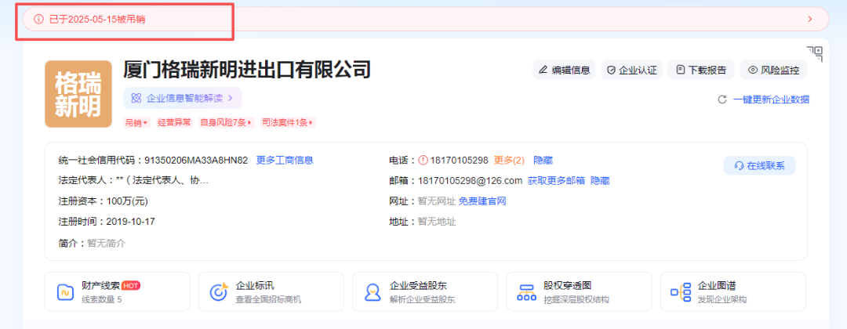
Task: Click the company name 厦门格瑞新明进出口有限公司
Action: click(247, 70)
